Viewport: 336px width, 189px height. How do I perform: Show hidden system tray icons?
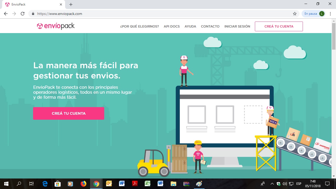(x=272, y=184)
